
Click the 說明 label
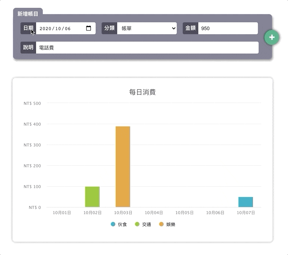(28, 47)
